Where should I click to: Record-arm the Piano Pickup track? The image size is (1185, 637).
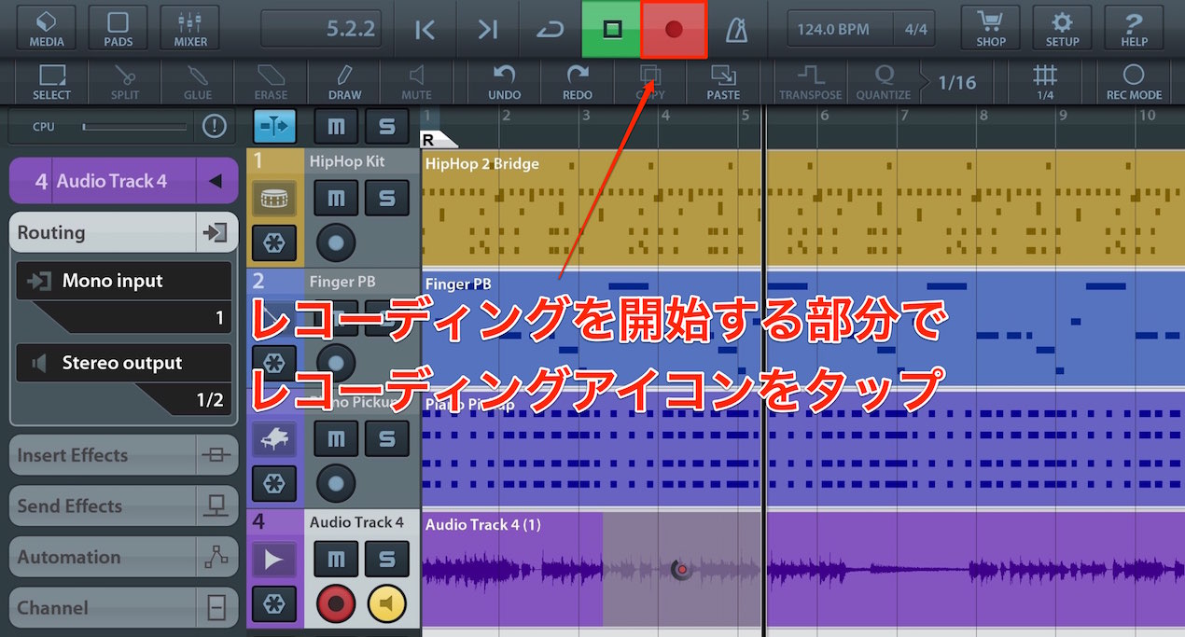click(336, 483)
